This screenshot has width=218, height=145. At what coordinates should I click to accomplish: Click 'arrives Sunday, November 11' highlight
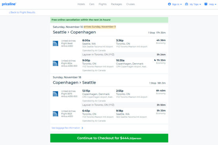(99, 27)
